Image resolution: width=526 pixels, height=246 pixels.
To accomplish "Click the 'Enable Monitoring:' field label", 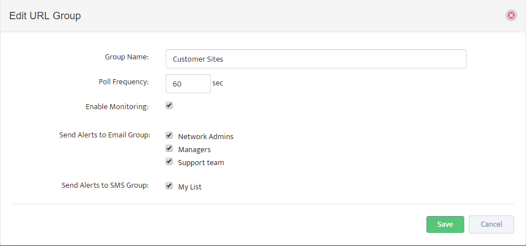I will click(117, 107).
